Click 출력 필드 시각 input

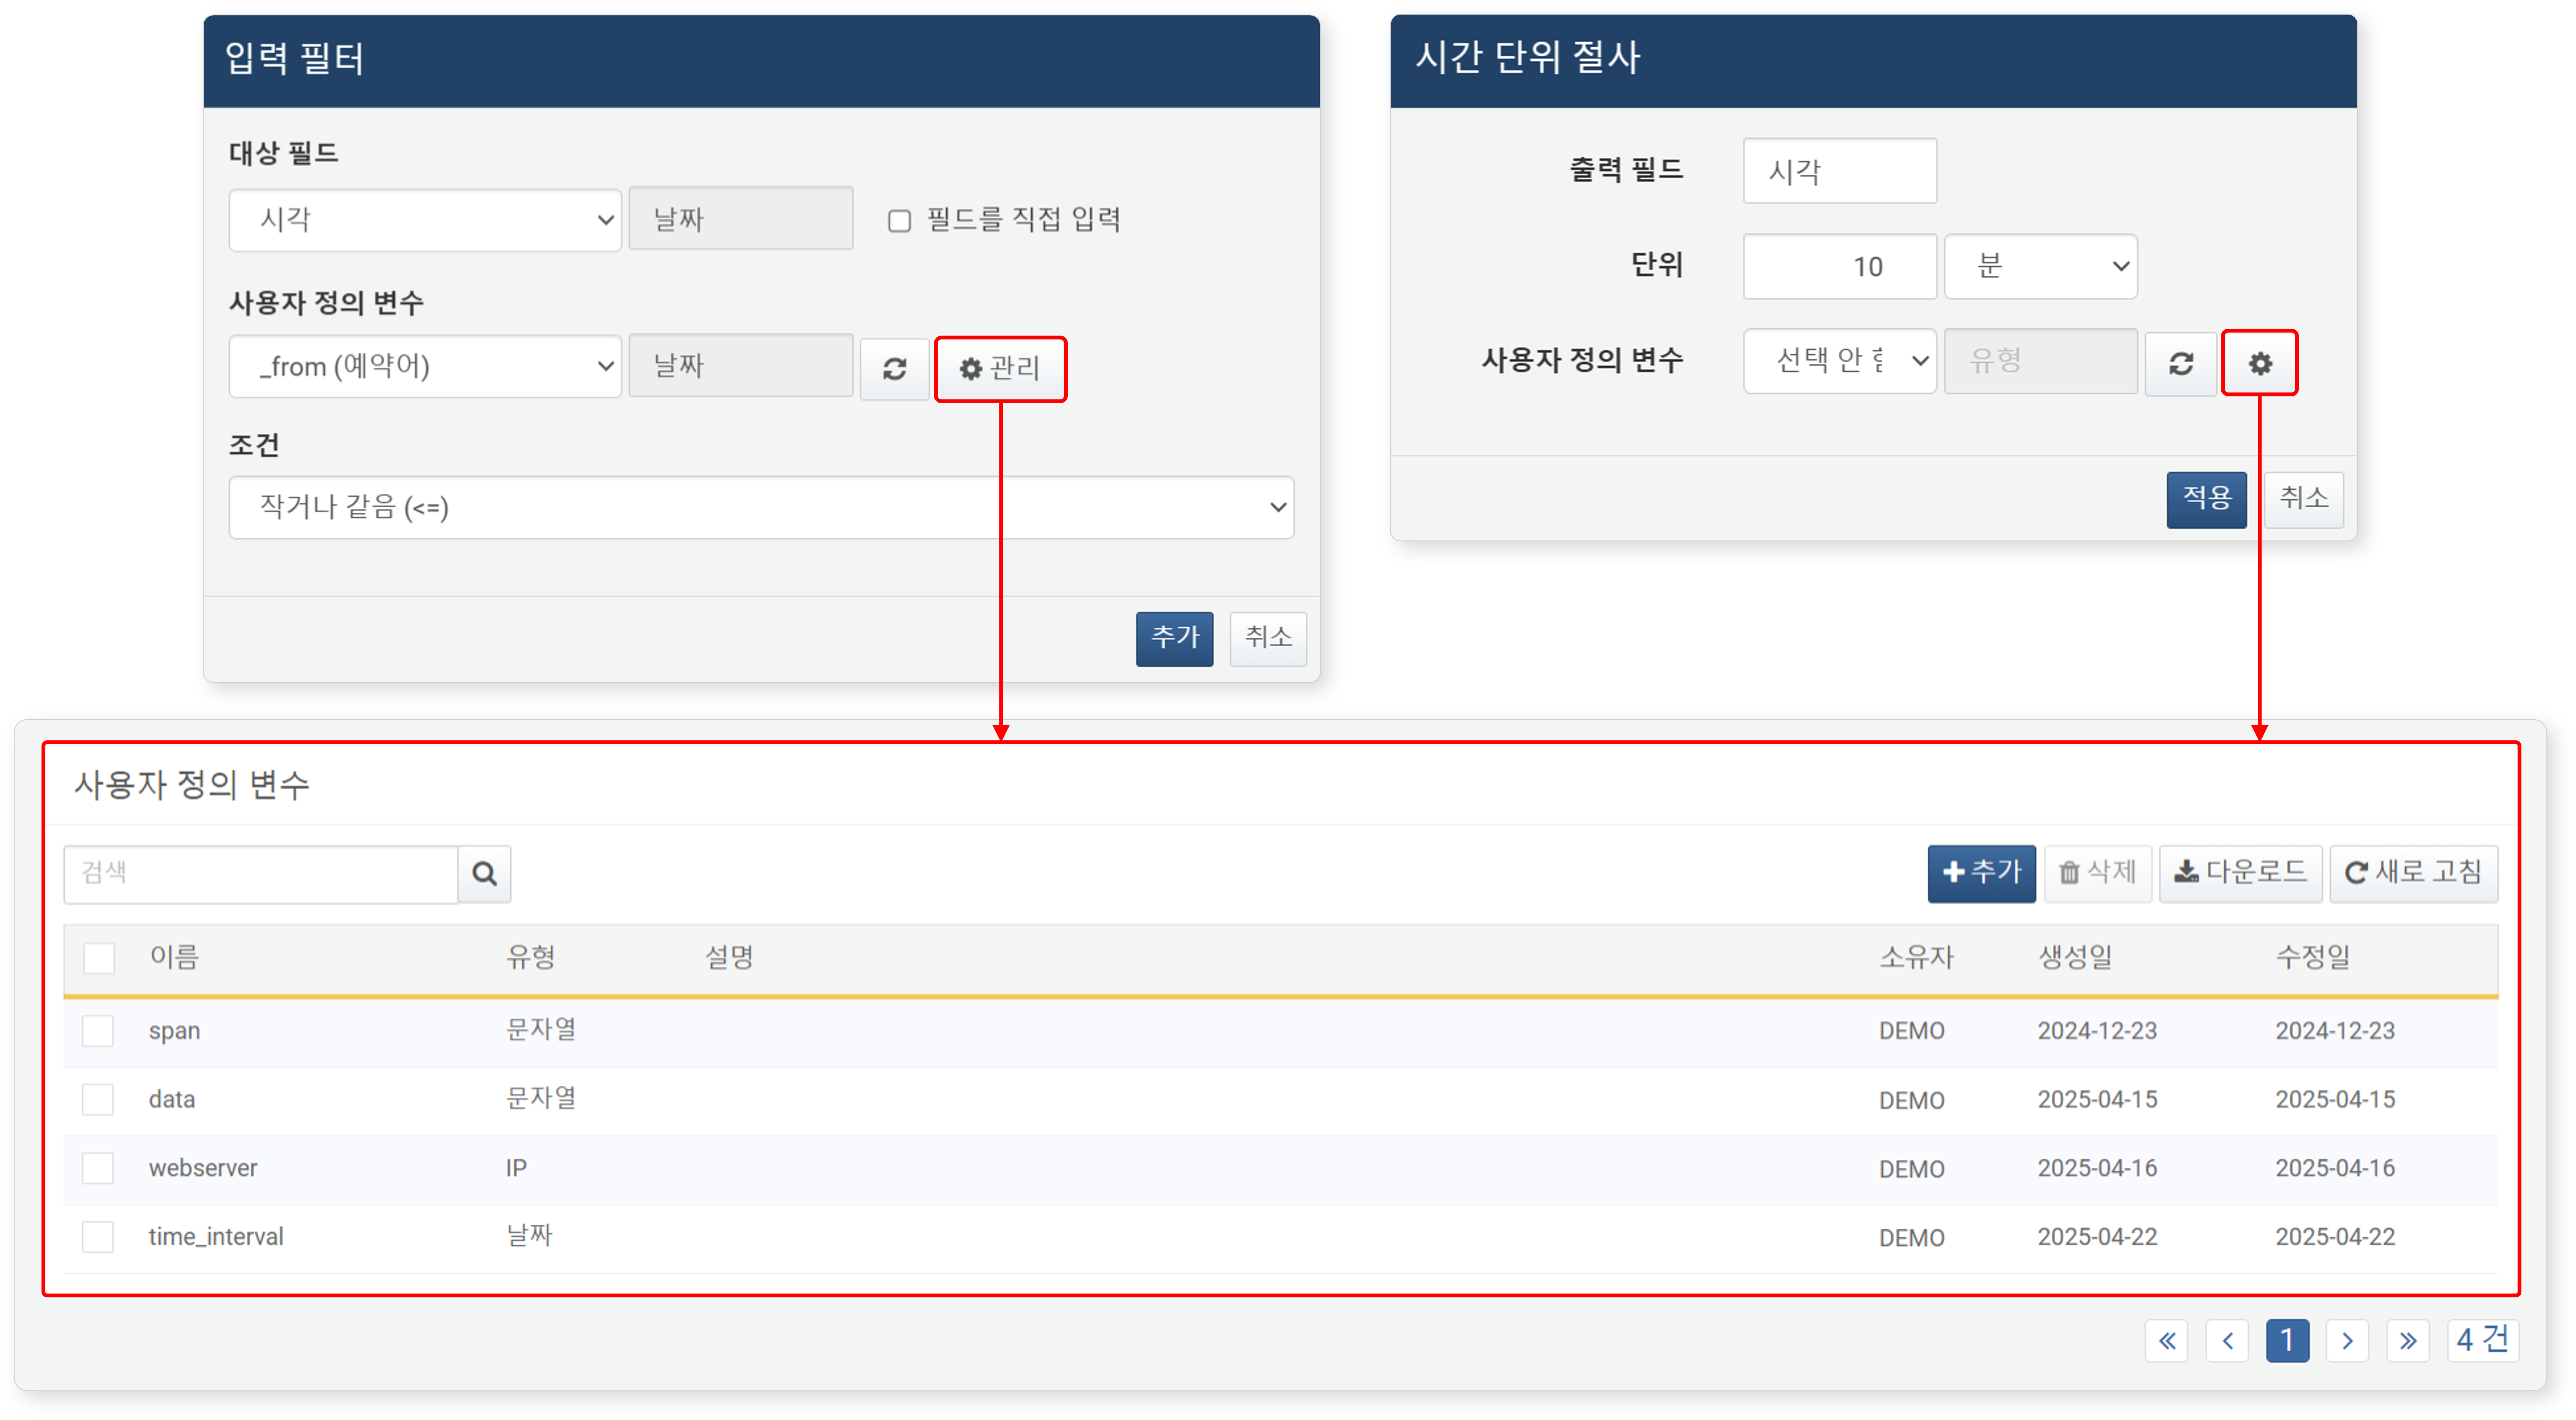(x=1839, y=171)
